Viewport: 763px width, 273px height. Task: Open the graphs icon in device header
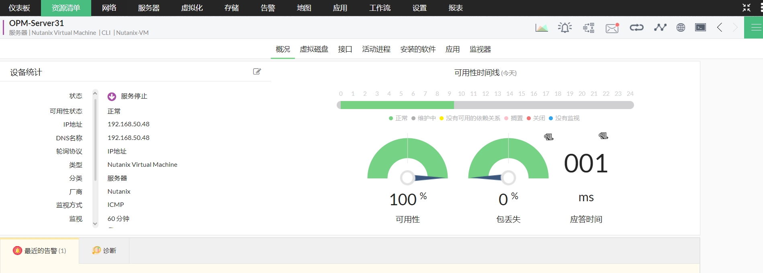541,28
